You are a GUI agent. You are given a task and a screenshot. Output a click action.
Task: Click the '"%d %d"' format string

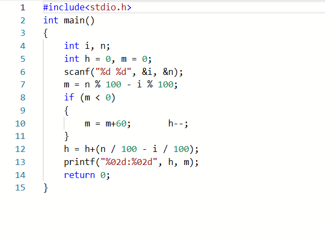[x=113, y=72]
